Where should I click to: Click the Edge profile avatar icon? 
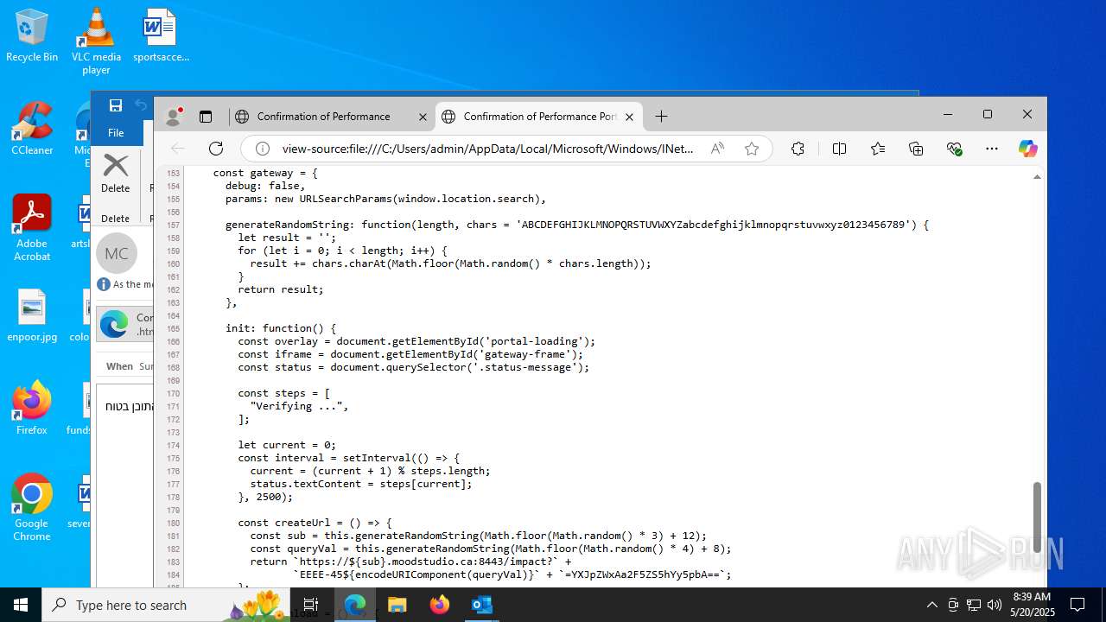pyautogui.click(x=174, y=116)
